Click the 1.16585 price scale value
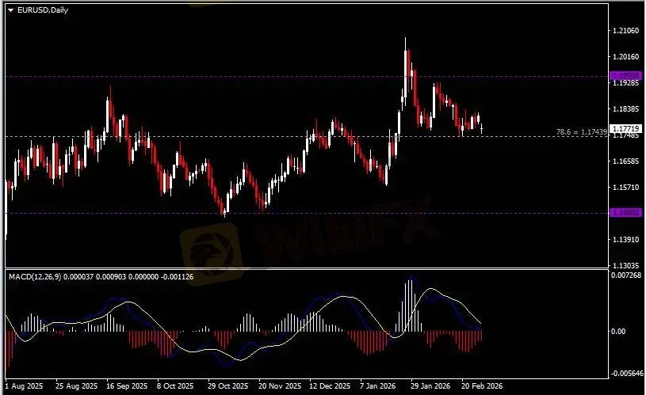 point(625,161)
